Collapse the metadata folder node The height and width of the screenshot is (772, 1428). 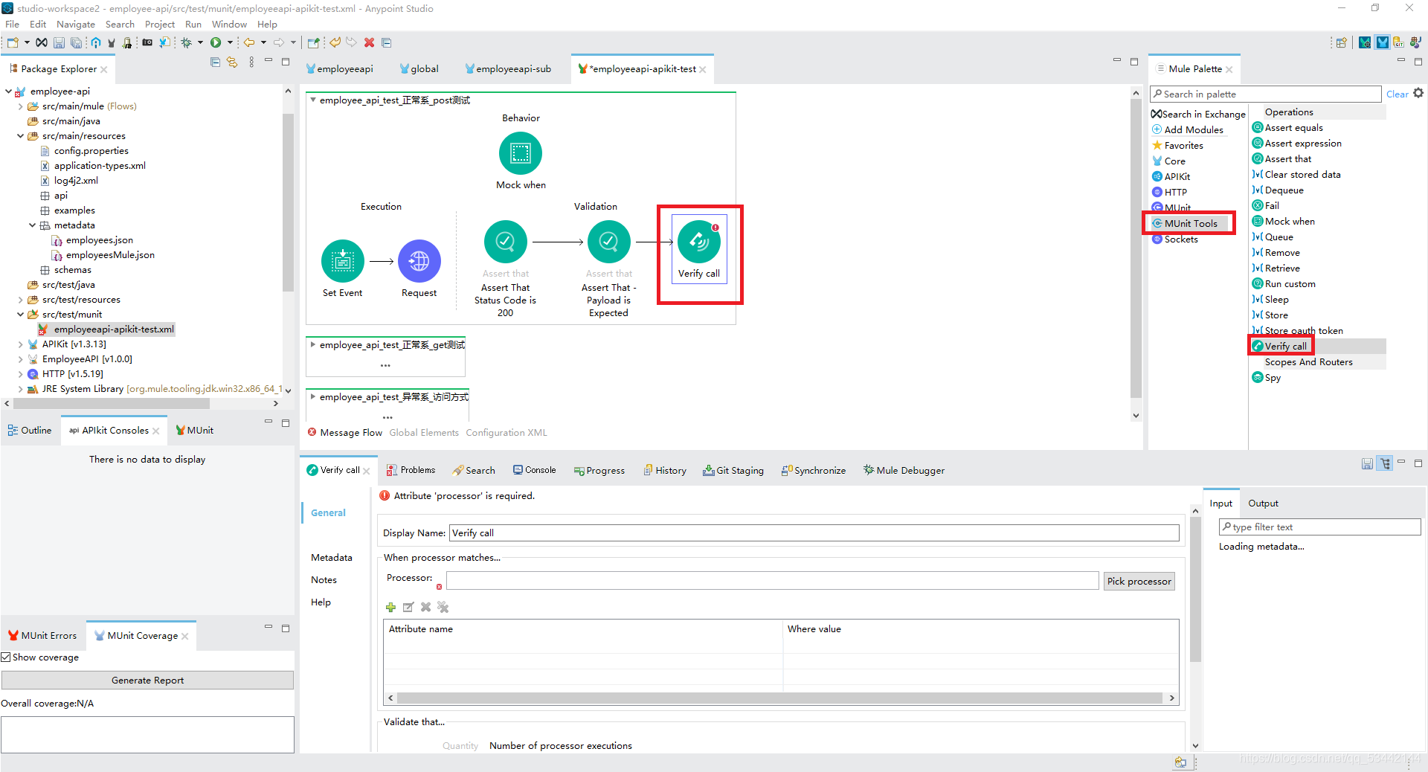click(x=32, y=225)
